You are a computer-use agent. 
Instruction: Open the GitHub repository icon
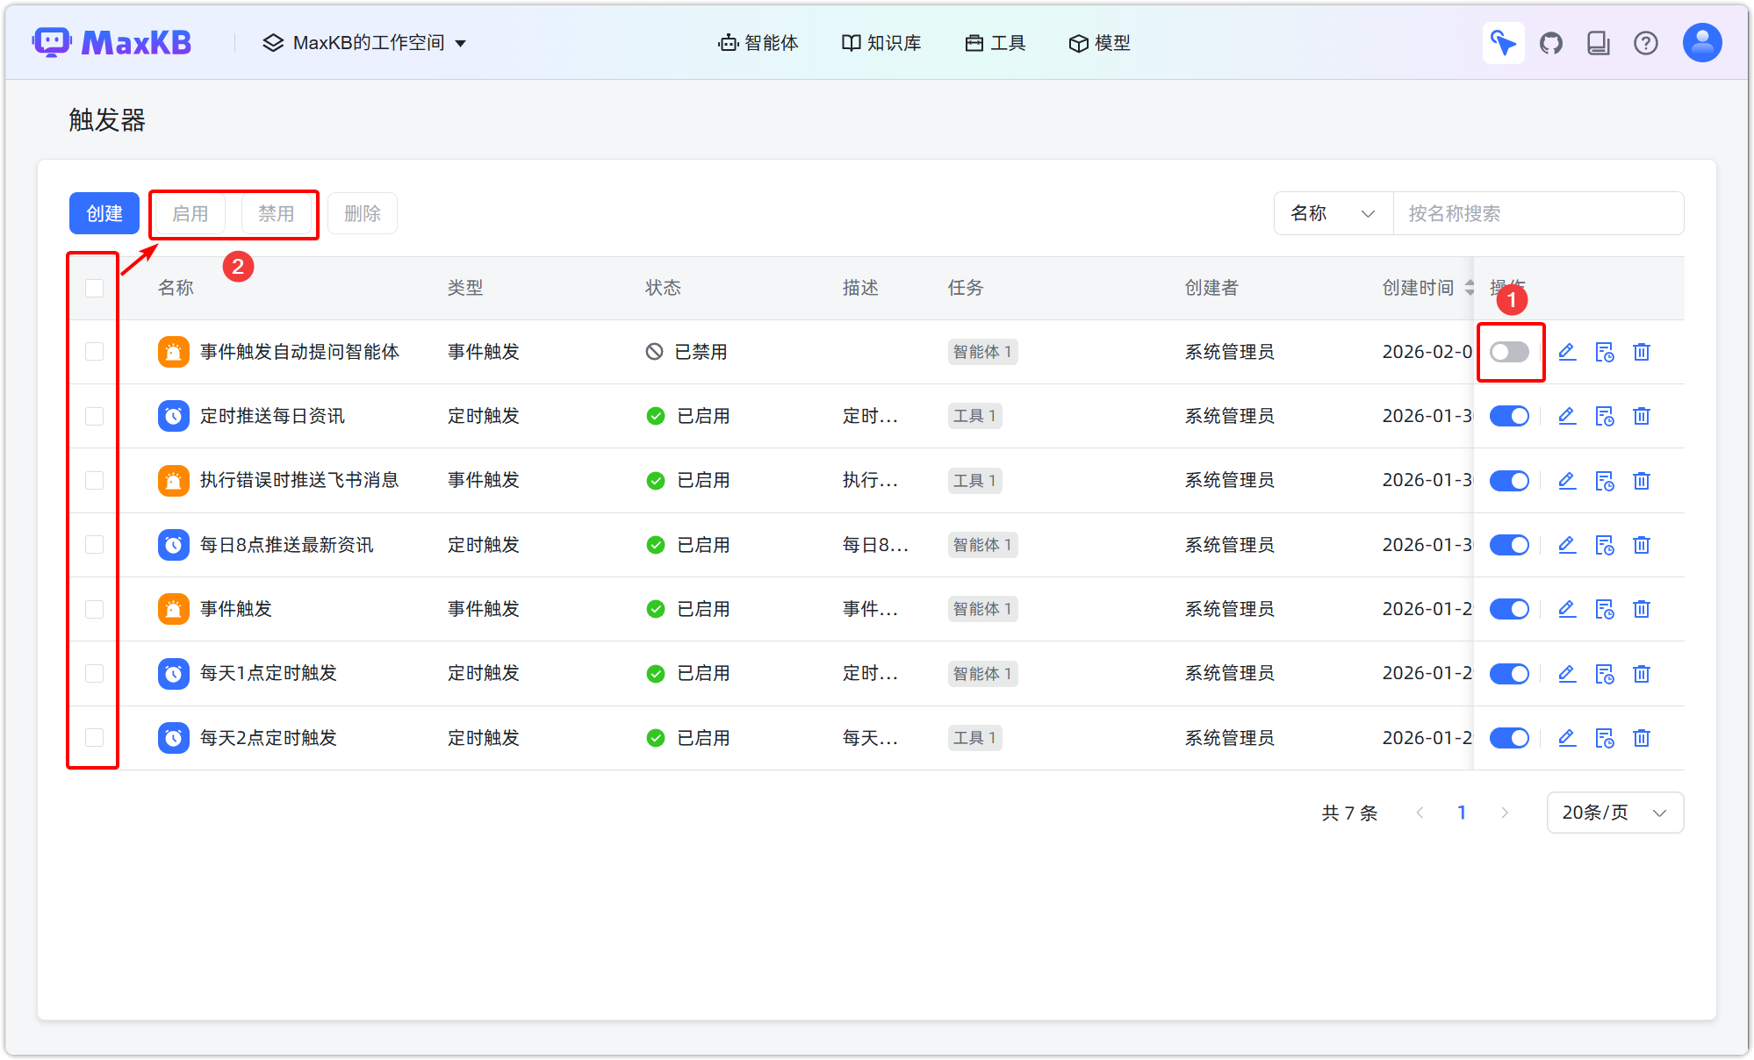pyautogui.click(x=1551, y=42)
